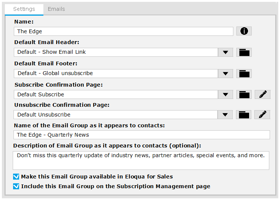
Task: Click the info icon beside the Name field
Action: (244, 31)
